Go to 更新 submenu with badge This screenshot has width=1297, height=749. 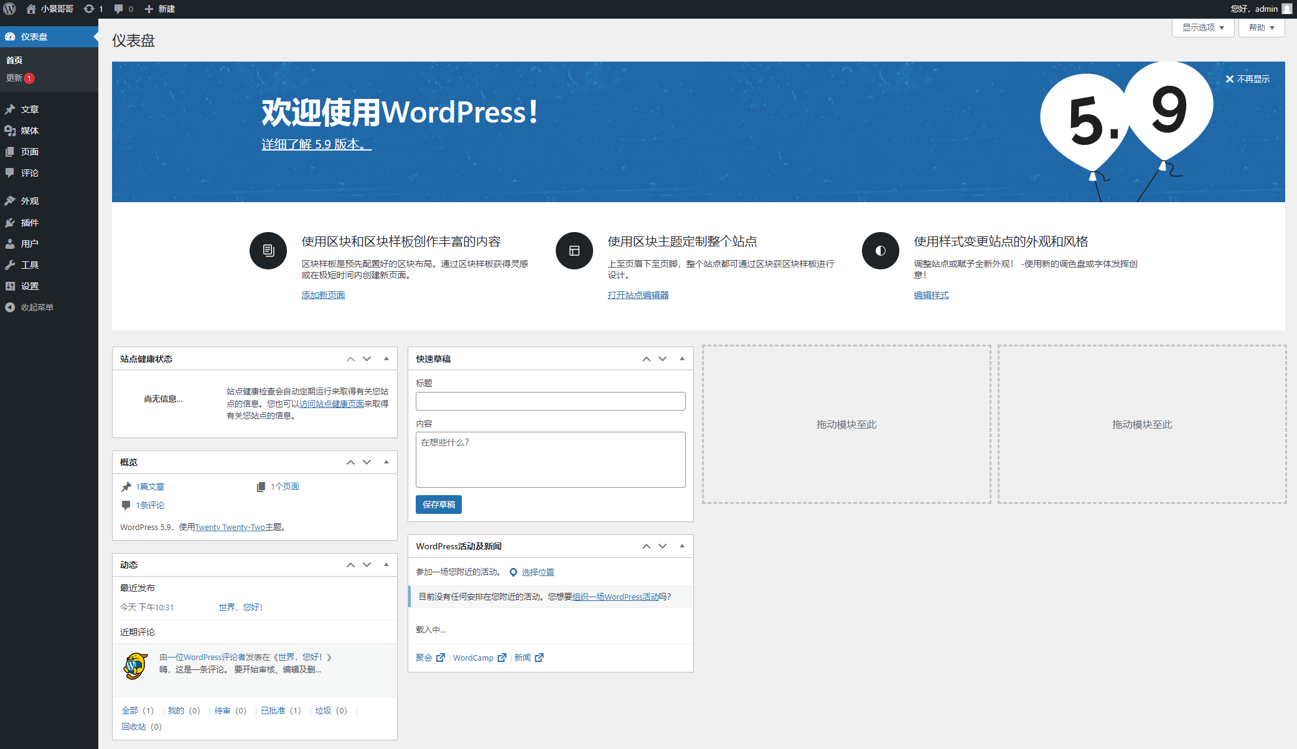click(21, 78)
